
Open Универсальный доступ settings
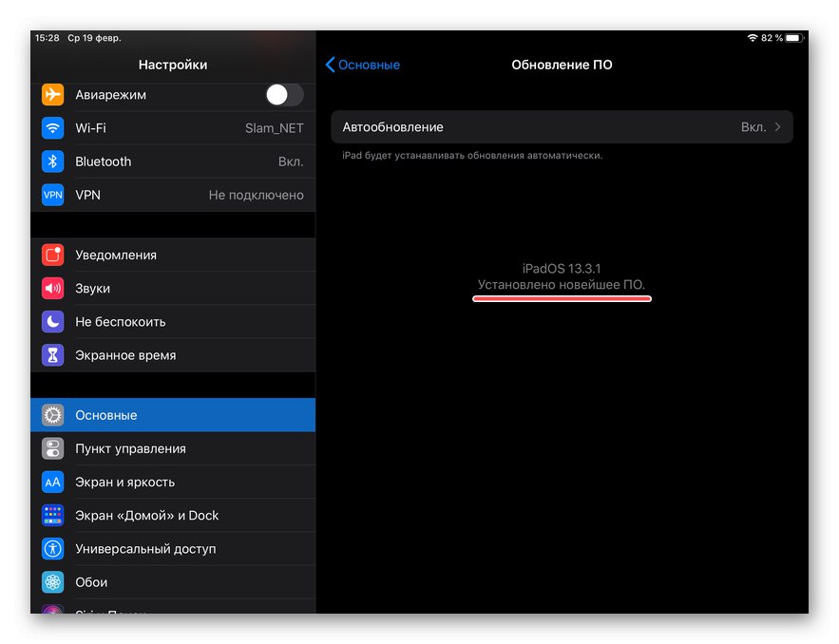pos(173,549)
